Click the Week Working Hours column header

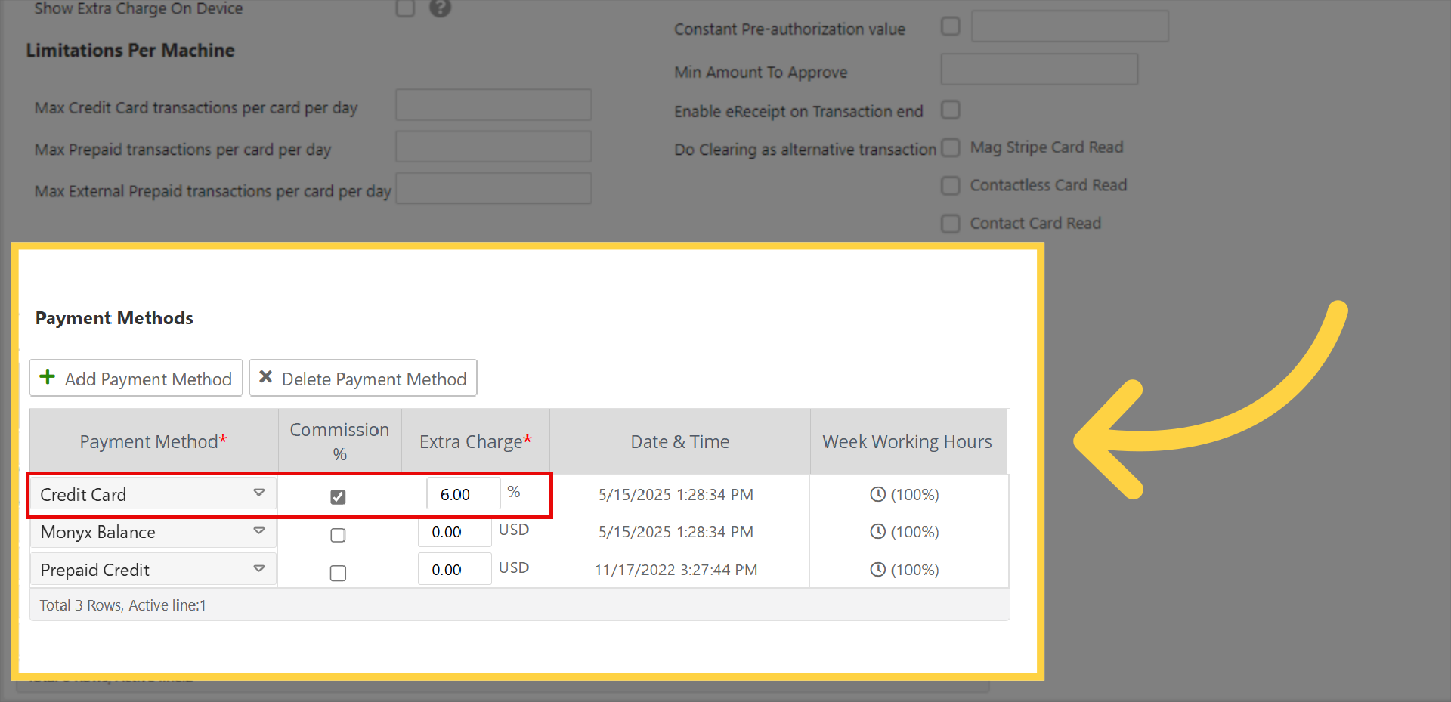pos(907,442)
